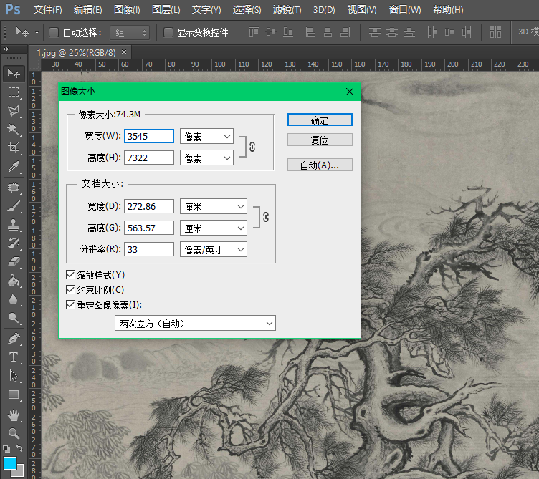
Task: Open the 滤镜(T) menu
Action: (287, 9)
